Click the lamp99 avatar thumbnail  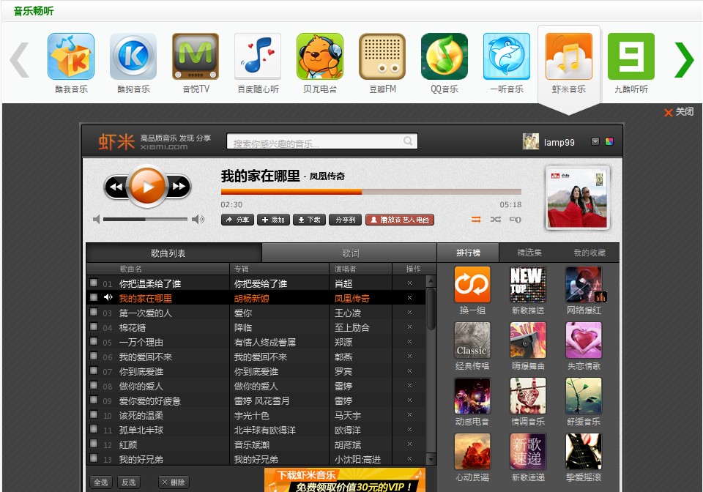tap(531, 141)
